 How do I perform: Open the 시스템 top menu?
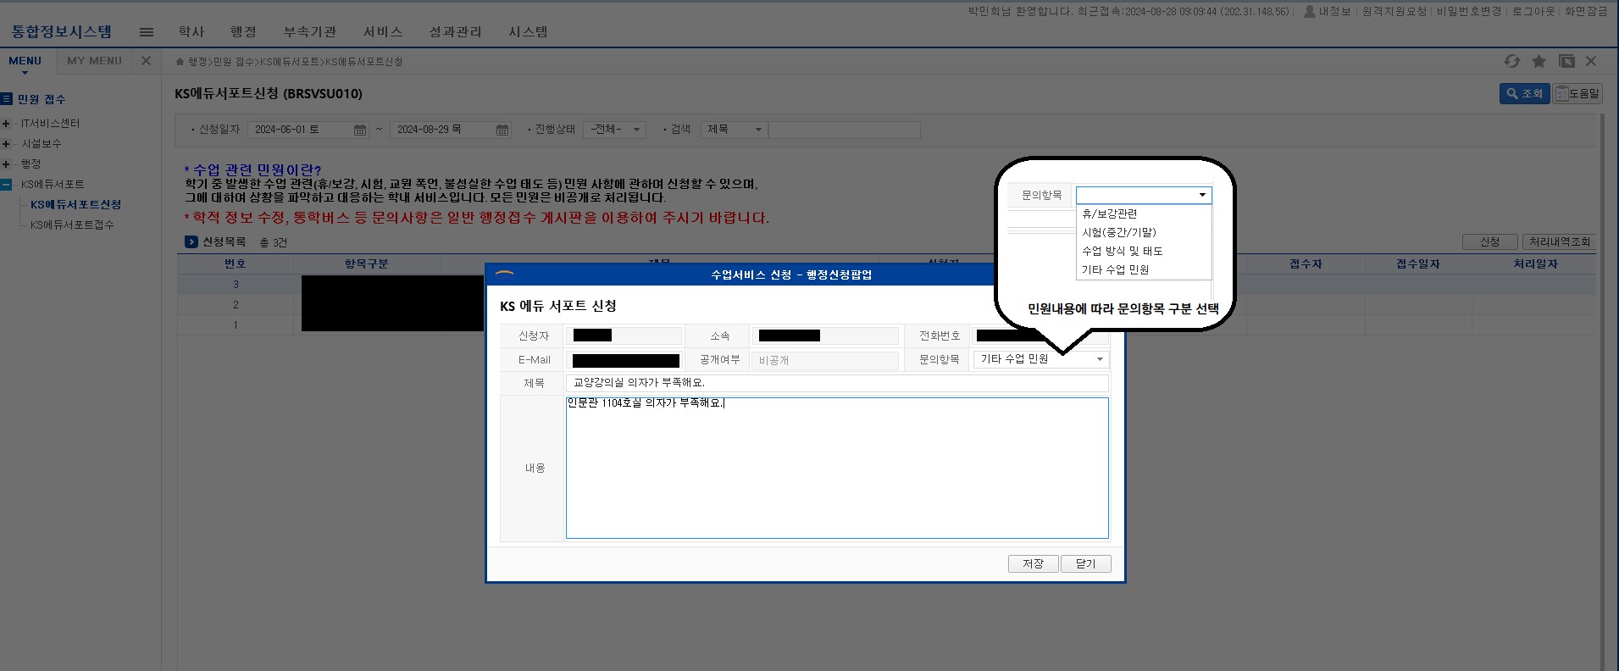click(528, 31)
